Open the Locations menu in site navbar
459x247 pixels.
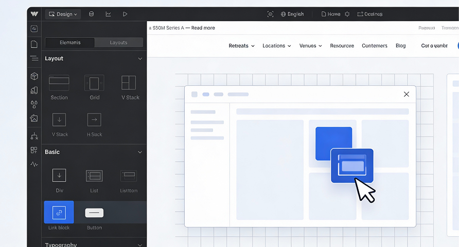[276, 46]
